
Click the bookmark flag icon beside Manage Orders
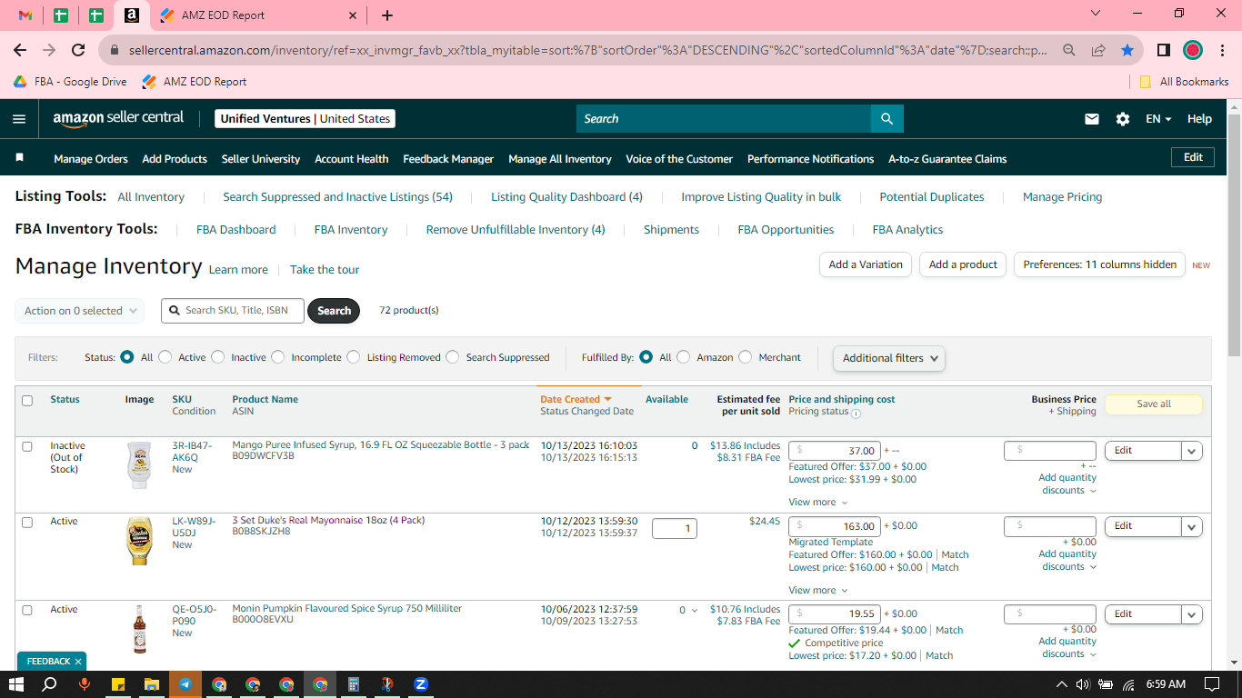point(20,158)
